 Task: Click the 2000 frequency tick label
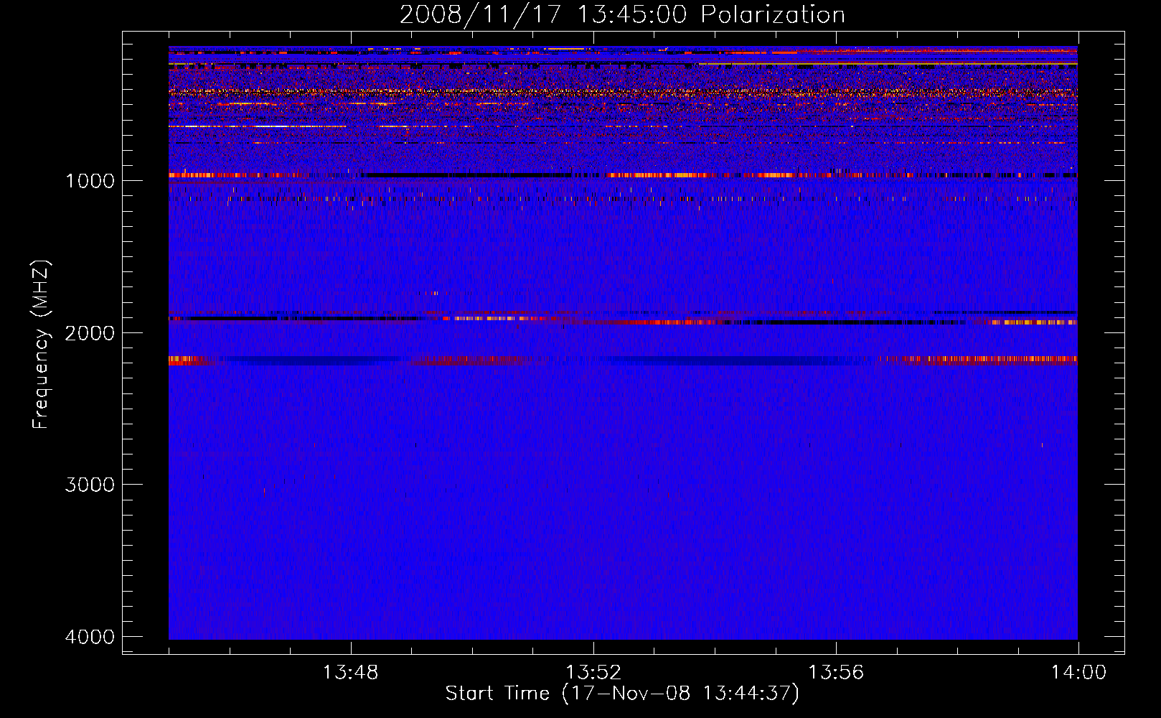tap(90, 332)
